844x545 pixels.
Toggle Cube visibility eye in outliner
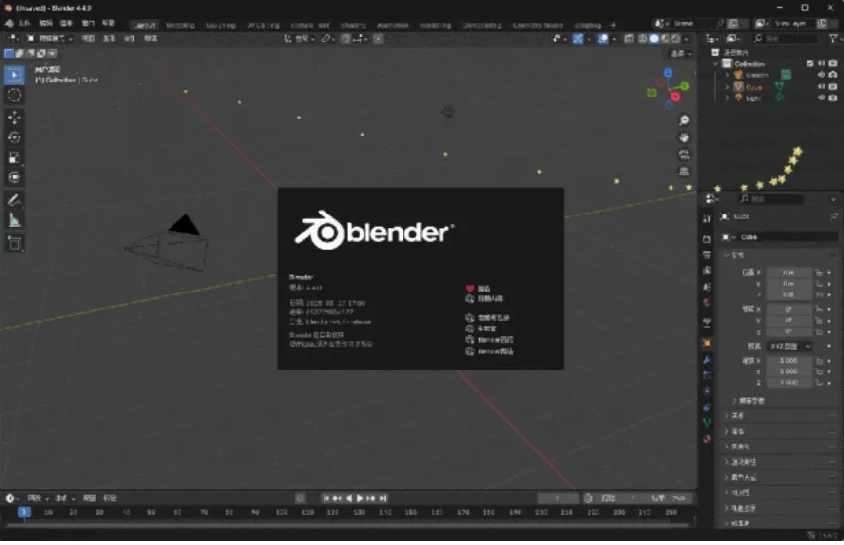pyautogui.click(x=822, y=86)
